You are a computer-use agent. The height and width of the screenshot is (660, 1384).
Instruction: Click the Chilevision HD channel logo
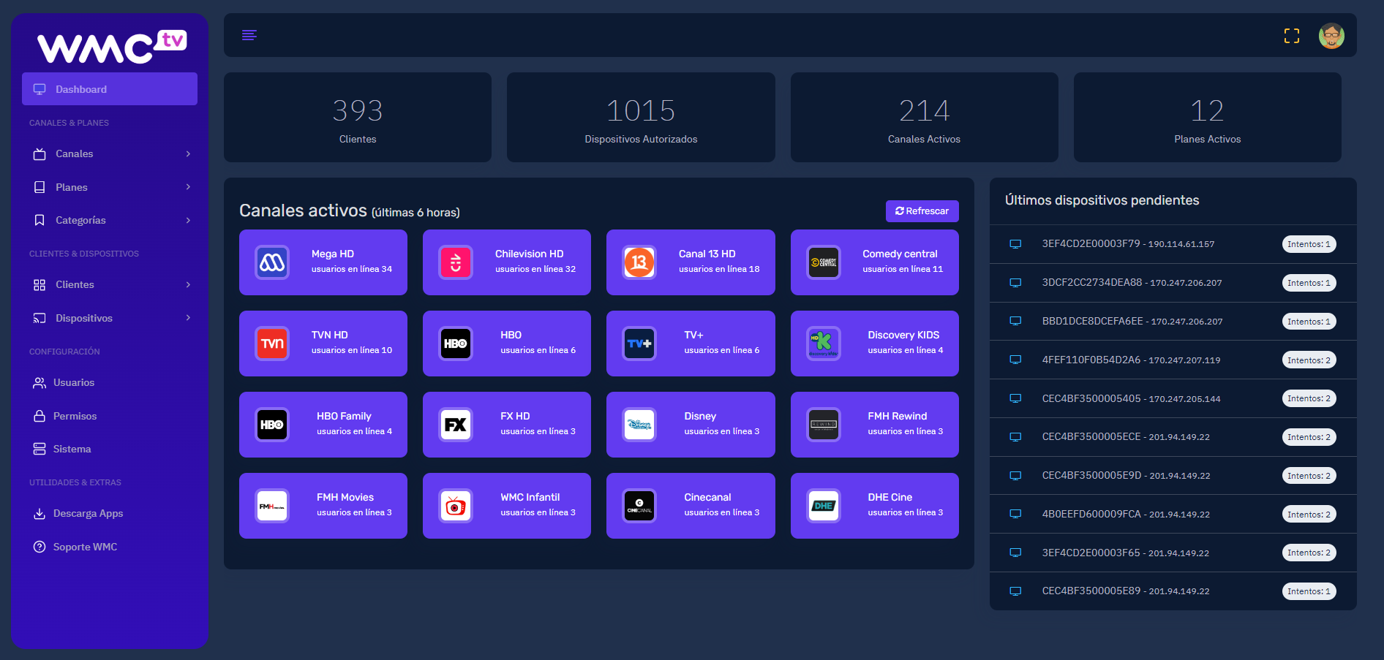[x=456, y=262]
